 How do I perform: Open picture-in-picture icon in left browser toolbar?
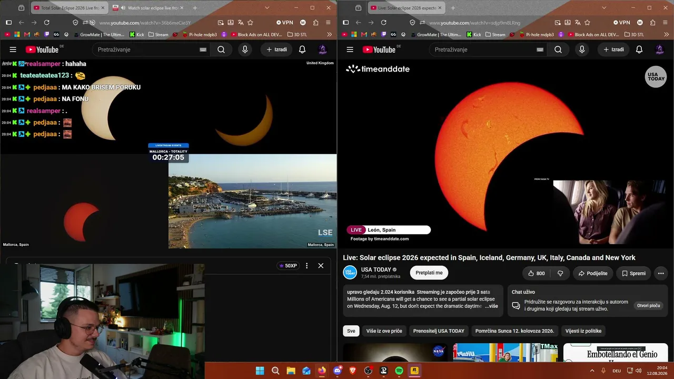(x=221, y=23)
